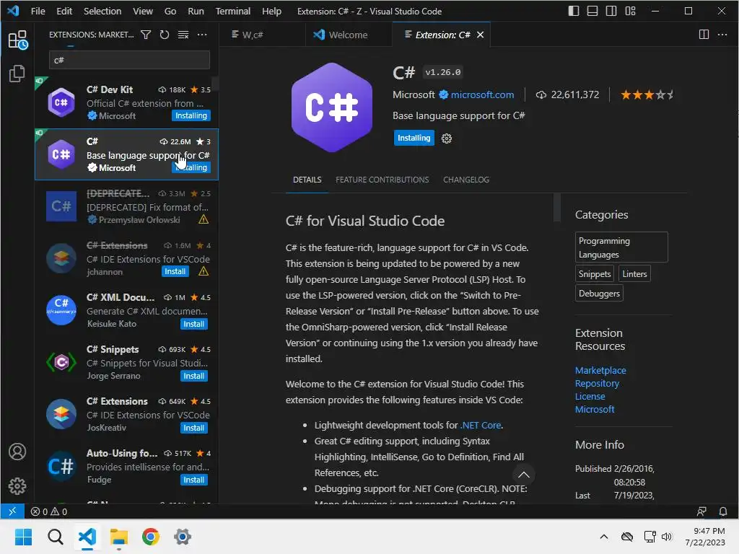Filter extensions with the funnel icon

tap(146, 35)
